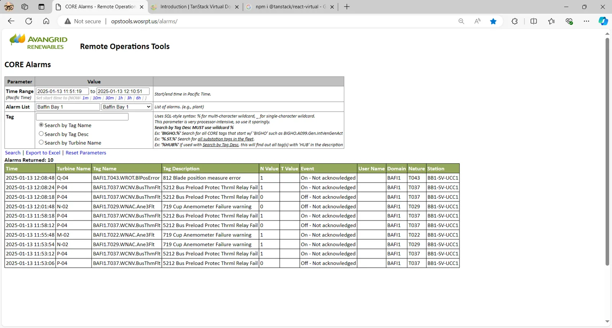Viewport: 612px width, 328px height.
Task: Close the CORE Alarms tab
Action: pos(142,7)
